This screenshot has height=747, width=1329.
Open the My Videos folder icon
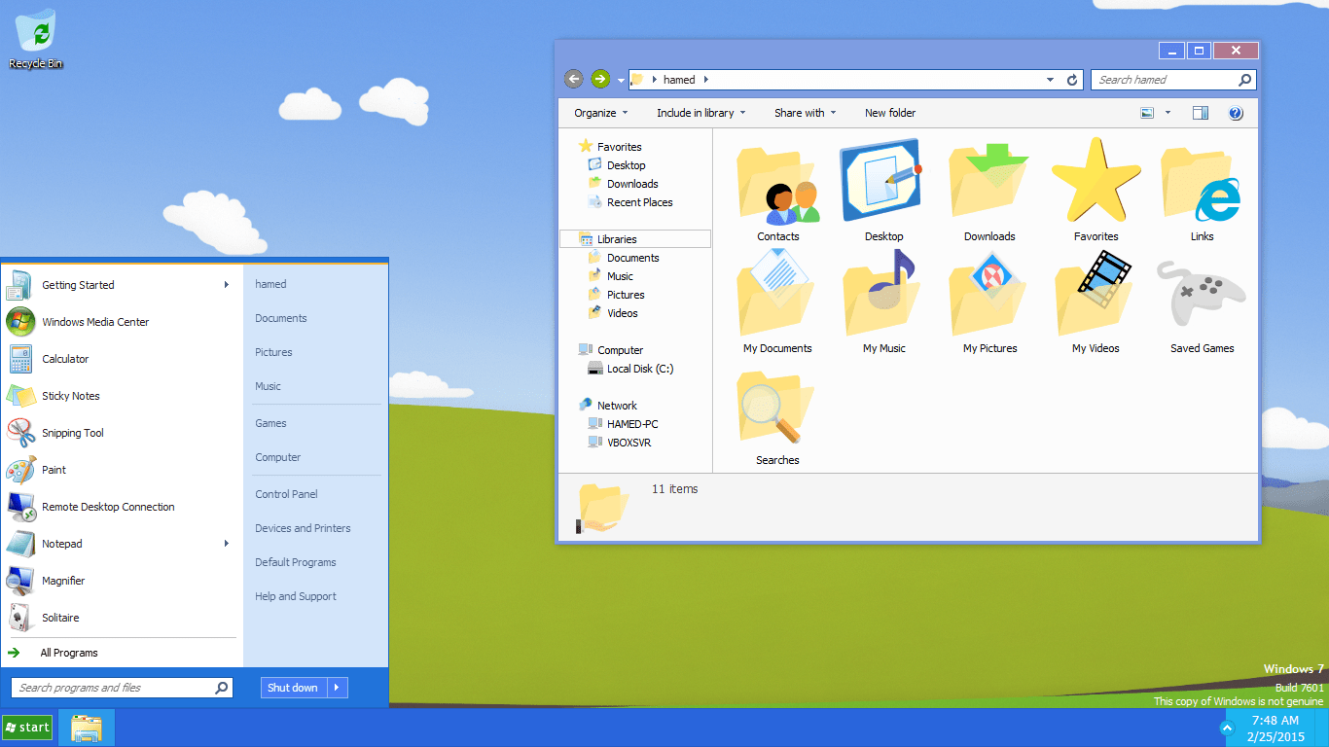pos(1096,293)
